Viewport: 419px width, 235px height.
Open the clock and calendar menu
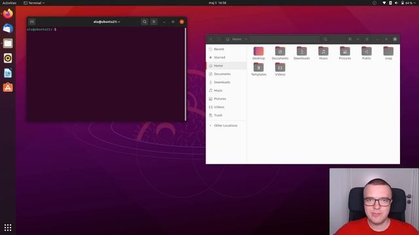pos(217,3)
